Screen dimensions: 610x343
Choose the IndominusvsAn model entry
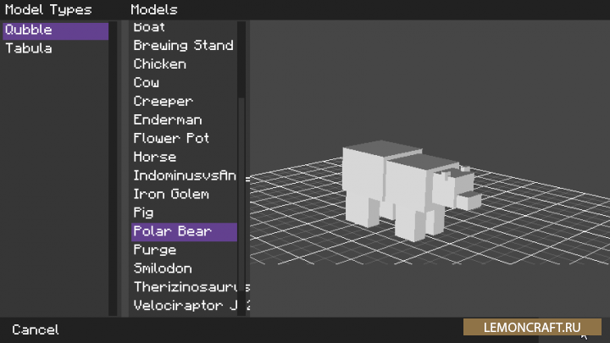184,176
